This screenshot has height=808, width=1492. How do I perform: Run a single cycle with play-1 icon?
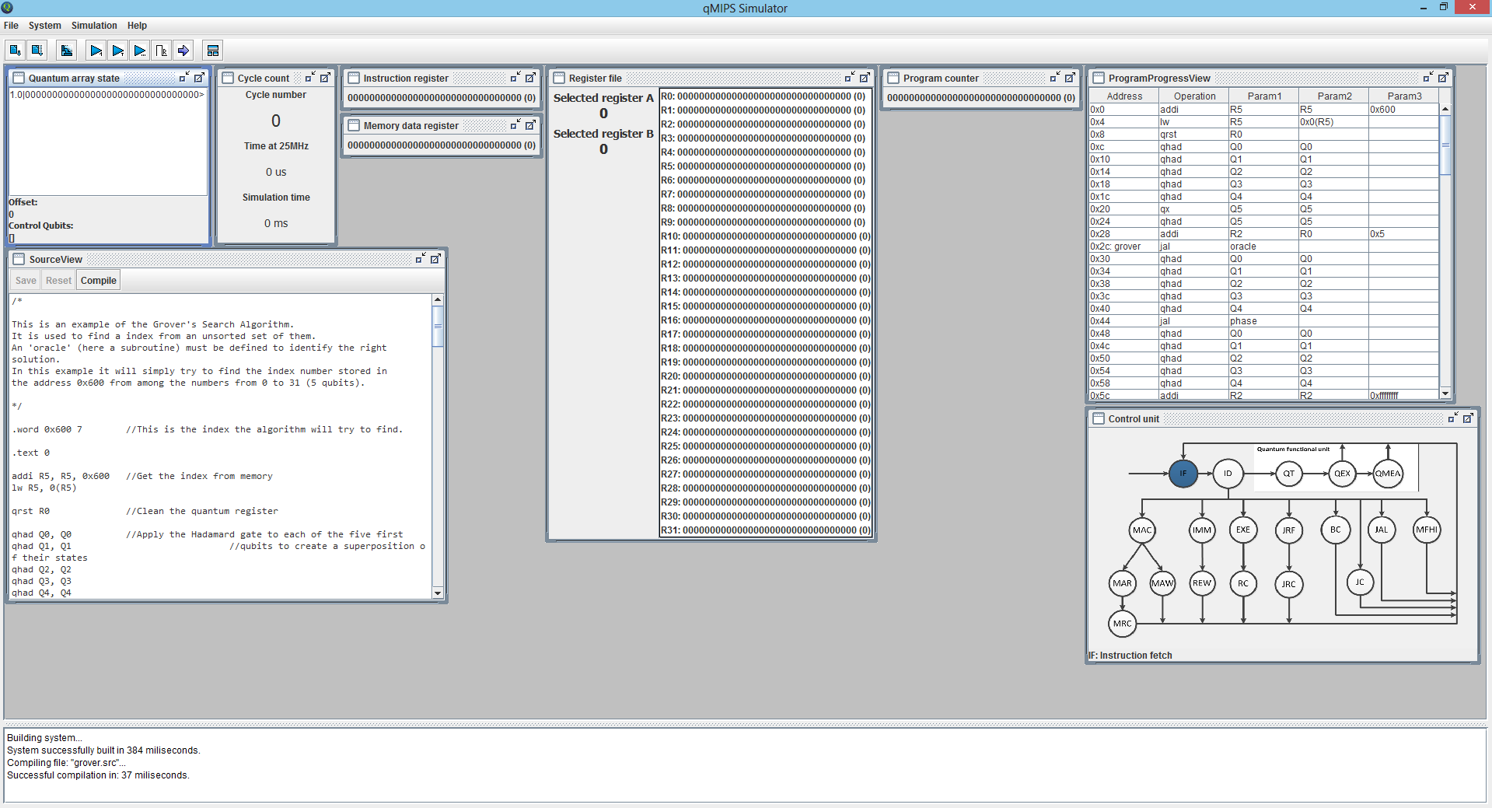coord(96,51)
